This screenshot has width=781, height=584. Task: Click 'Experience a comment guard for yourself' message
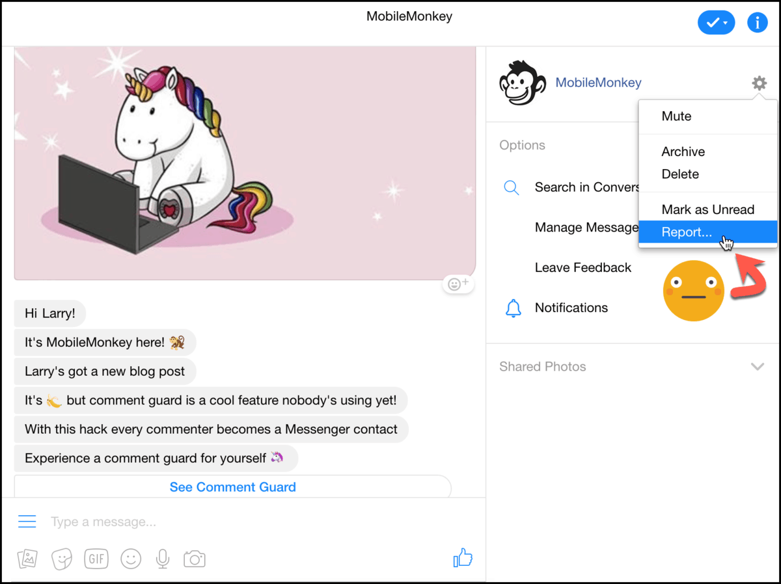coord(156,458)
